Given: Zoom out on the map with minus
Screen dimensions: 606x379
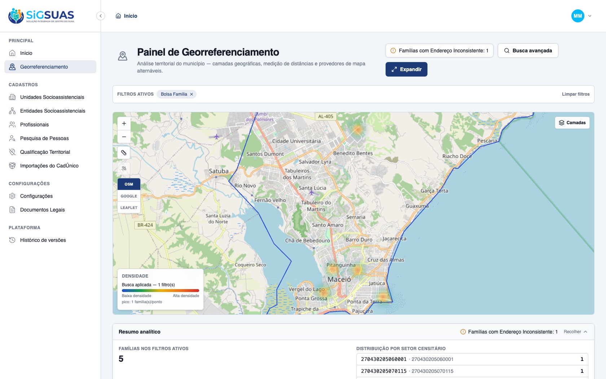Looking at the screenshot, I should tap(124, 137).
